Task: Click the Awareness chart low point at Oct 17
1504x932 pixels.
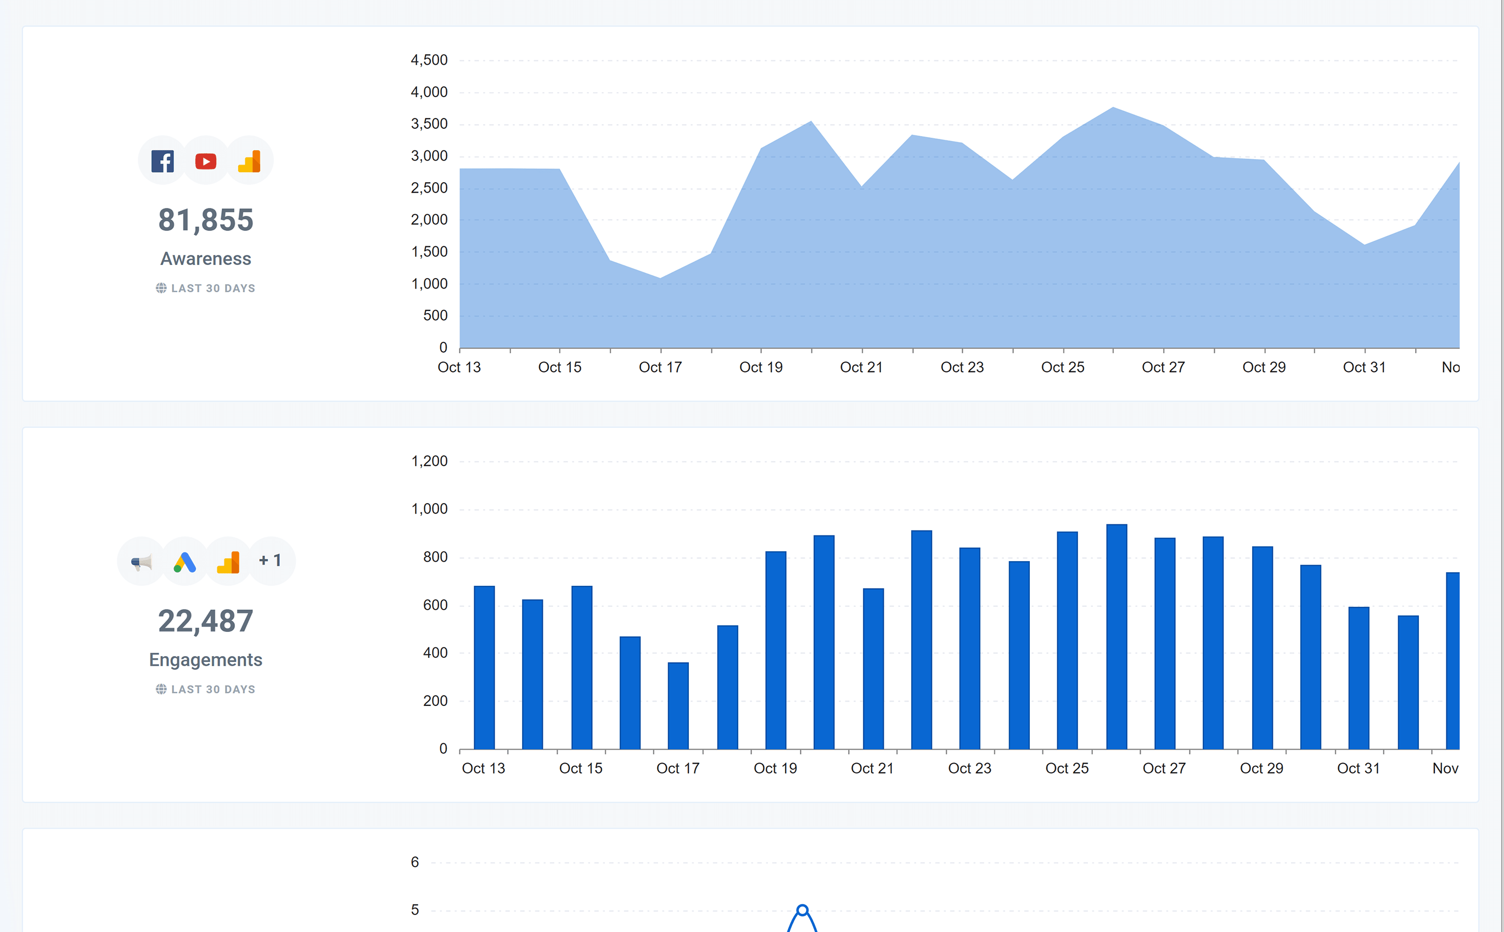Action: coord(660,278)
